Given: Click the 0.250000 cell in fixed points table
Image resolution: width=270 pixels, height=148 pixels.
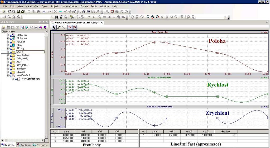Looking at the screenshot, I should (66, 138).
